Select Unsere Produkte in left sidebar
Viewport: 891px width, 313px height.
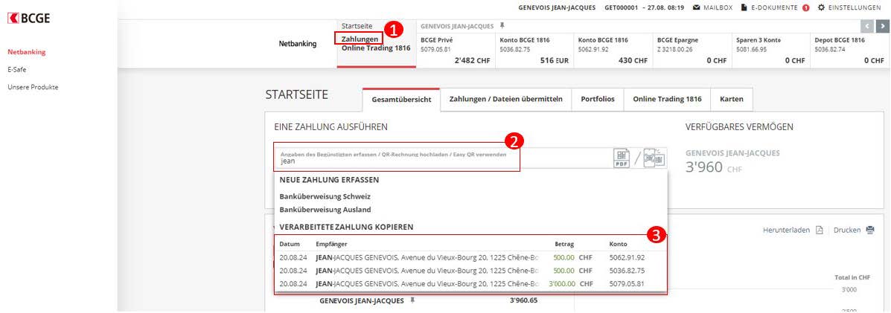(x=33, y=88)
